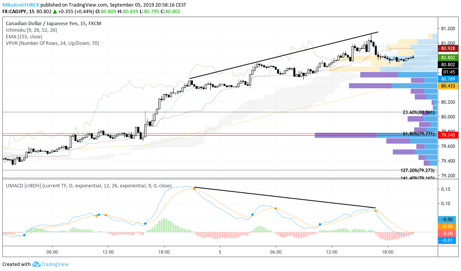Viewport: 461px width, 271px height.
Task: Click the 23.60%(80.061) Fibonacci level label
Action: (418, 112)
